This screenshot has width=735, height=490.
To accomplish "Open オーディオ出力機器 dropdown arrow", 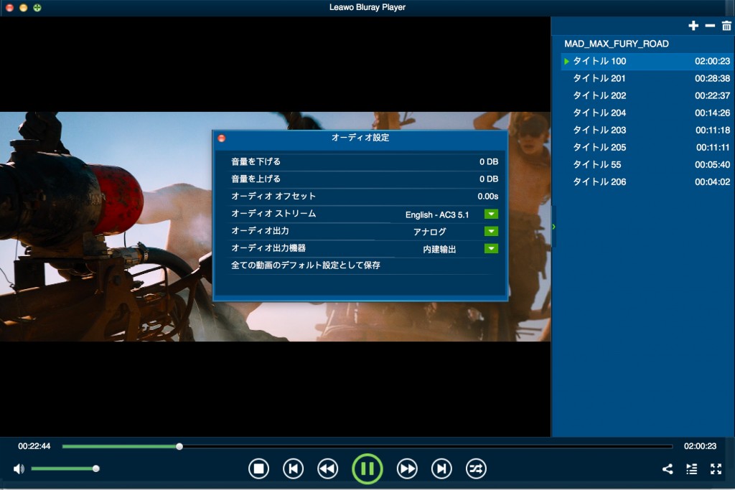I will pos(491,249).
